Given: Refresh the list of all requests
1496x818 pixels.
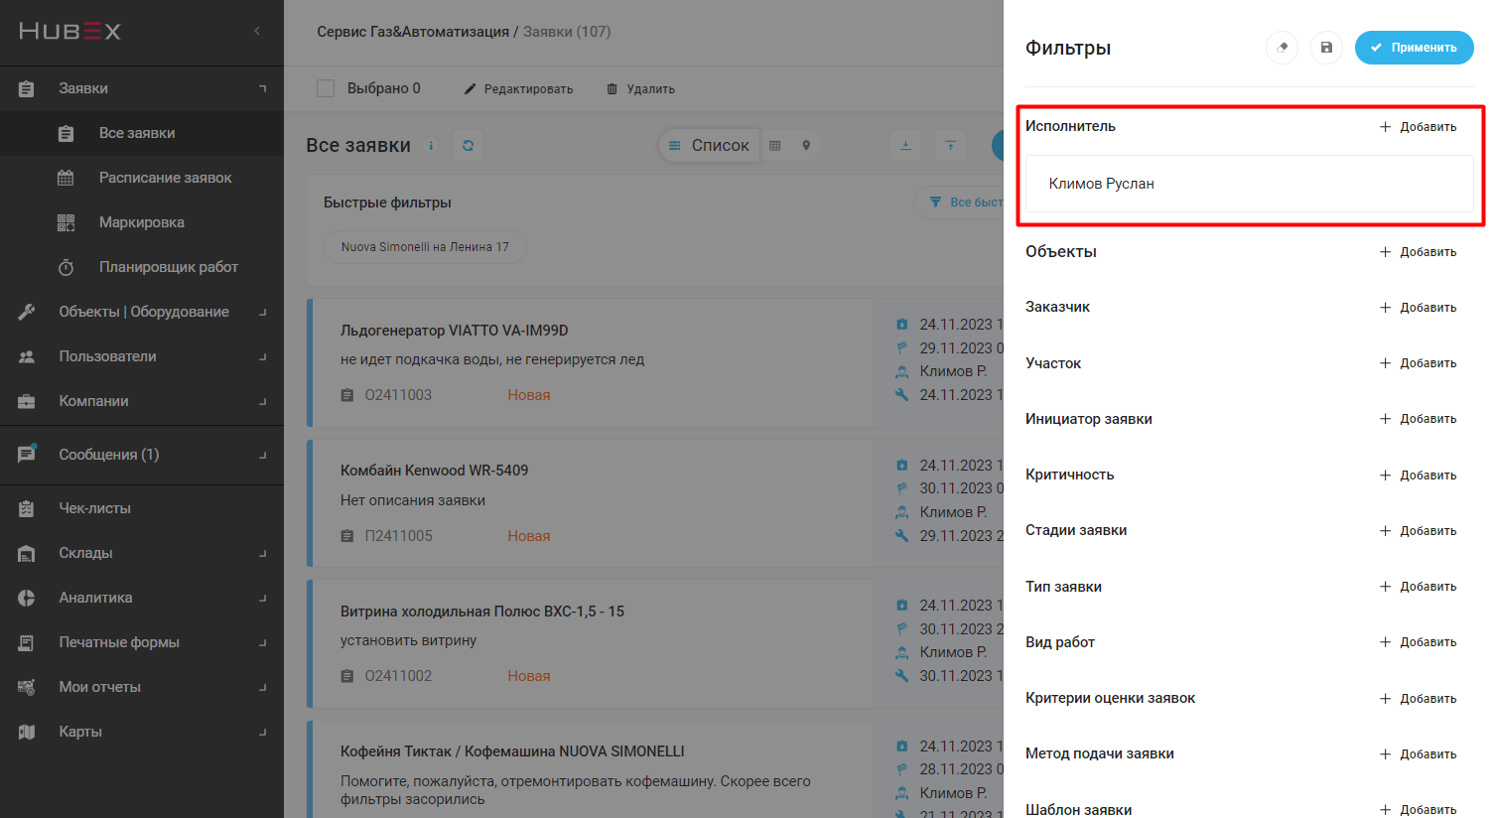Looking at the screenshot, I should 468,145.
